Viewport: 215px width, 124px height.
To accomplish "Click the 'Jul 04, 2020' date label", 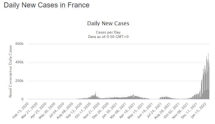I will pos(57,110).
